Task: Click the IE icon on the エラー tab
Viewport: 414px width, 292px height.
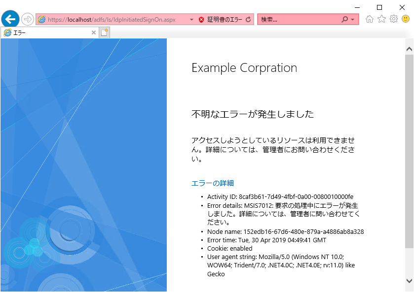Action: [x=7, y=32]
